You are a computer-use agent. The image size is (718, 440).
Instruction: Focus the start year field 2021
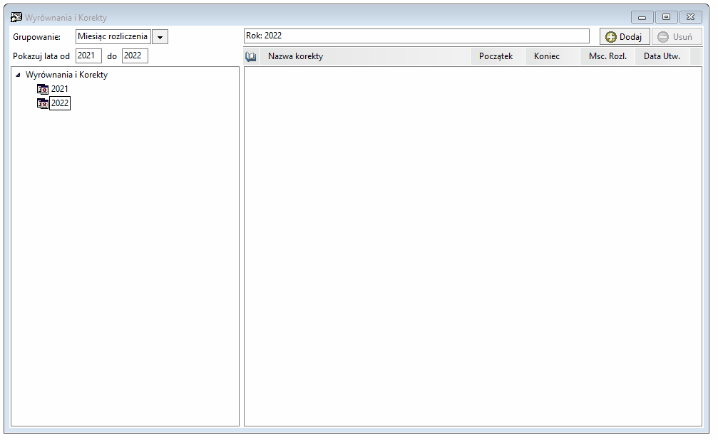tap(88, 56)
